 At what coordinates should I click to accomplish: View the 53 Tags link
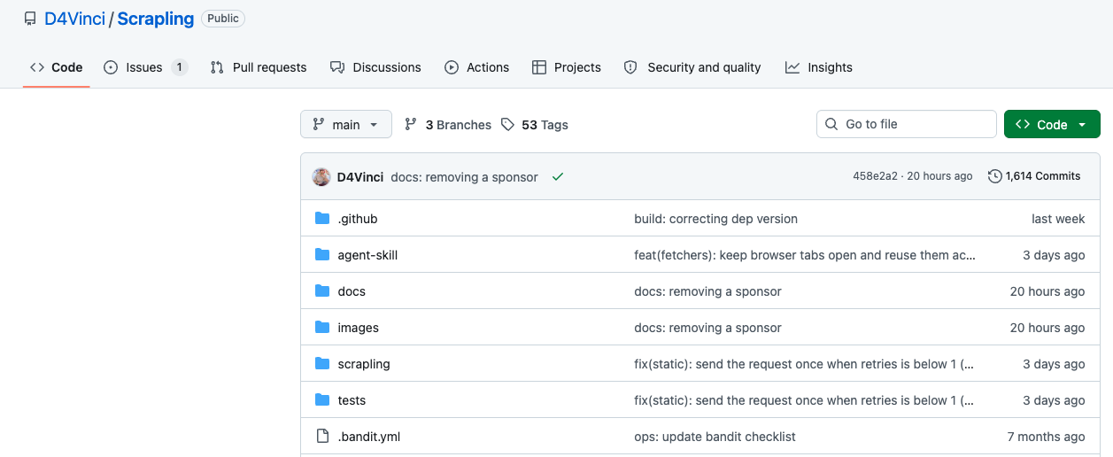pyautogui.click(x=535, y=125)
